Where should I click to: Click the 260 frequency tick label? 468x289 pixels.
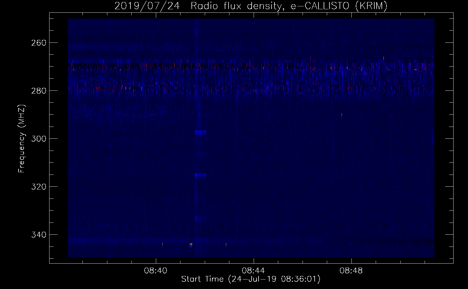coord(38,43)
